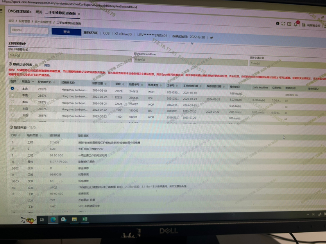
Task: Open the DMS管理系统 menu
Action: 20,11
